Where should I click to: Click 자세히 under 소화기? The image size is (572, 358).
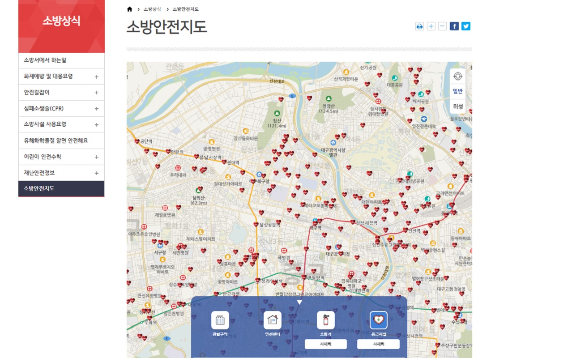click(x=325, y=344)
